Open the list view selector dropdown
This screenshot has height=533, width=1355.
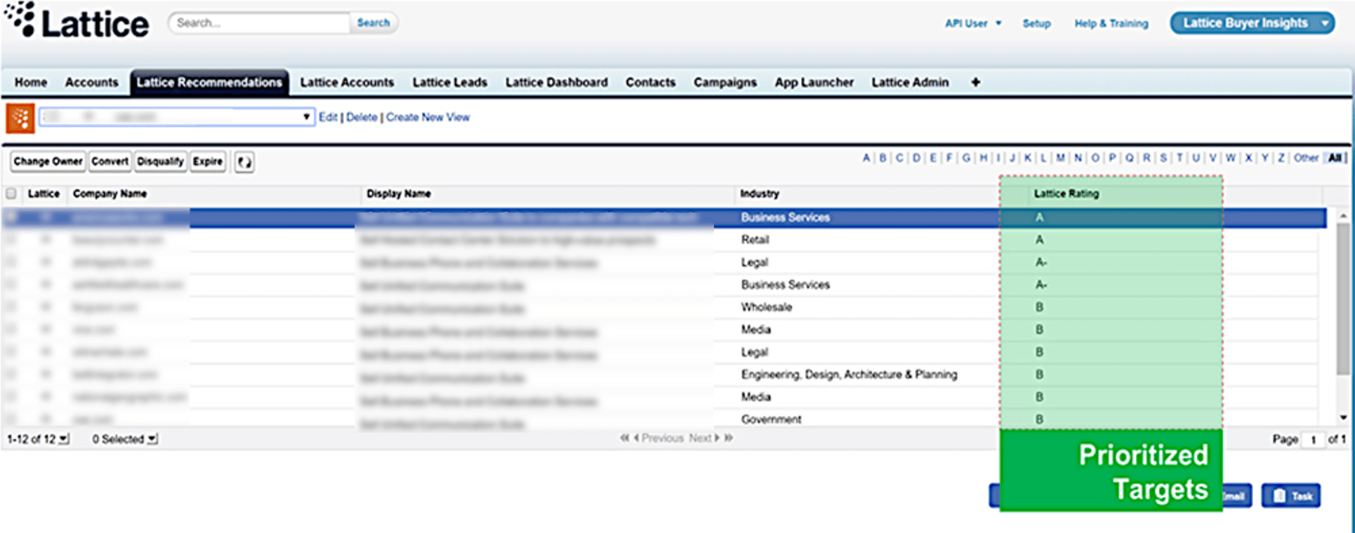click(177, 117)
